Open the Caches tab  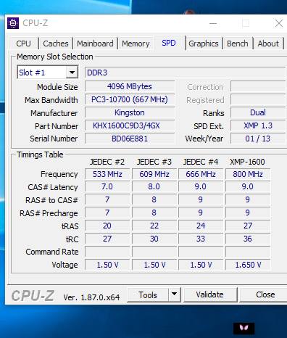click(56, 44)
